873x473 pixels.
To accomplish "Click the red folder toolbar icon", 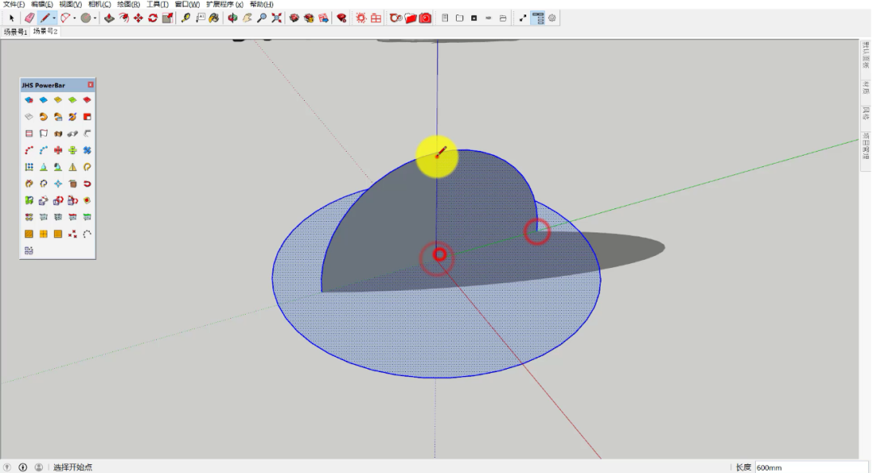I will click(x=411, y=19).
